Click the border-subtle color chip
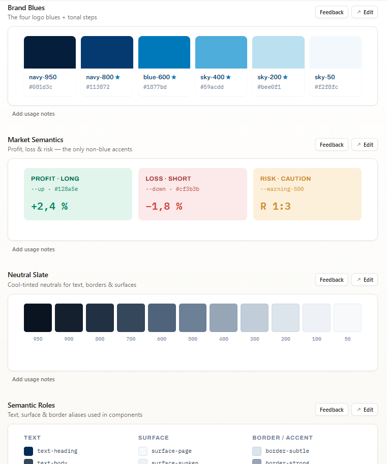 (257, 451)
